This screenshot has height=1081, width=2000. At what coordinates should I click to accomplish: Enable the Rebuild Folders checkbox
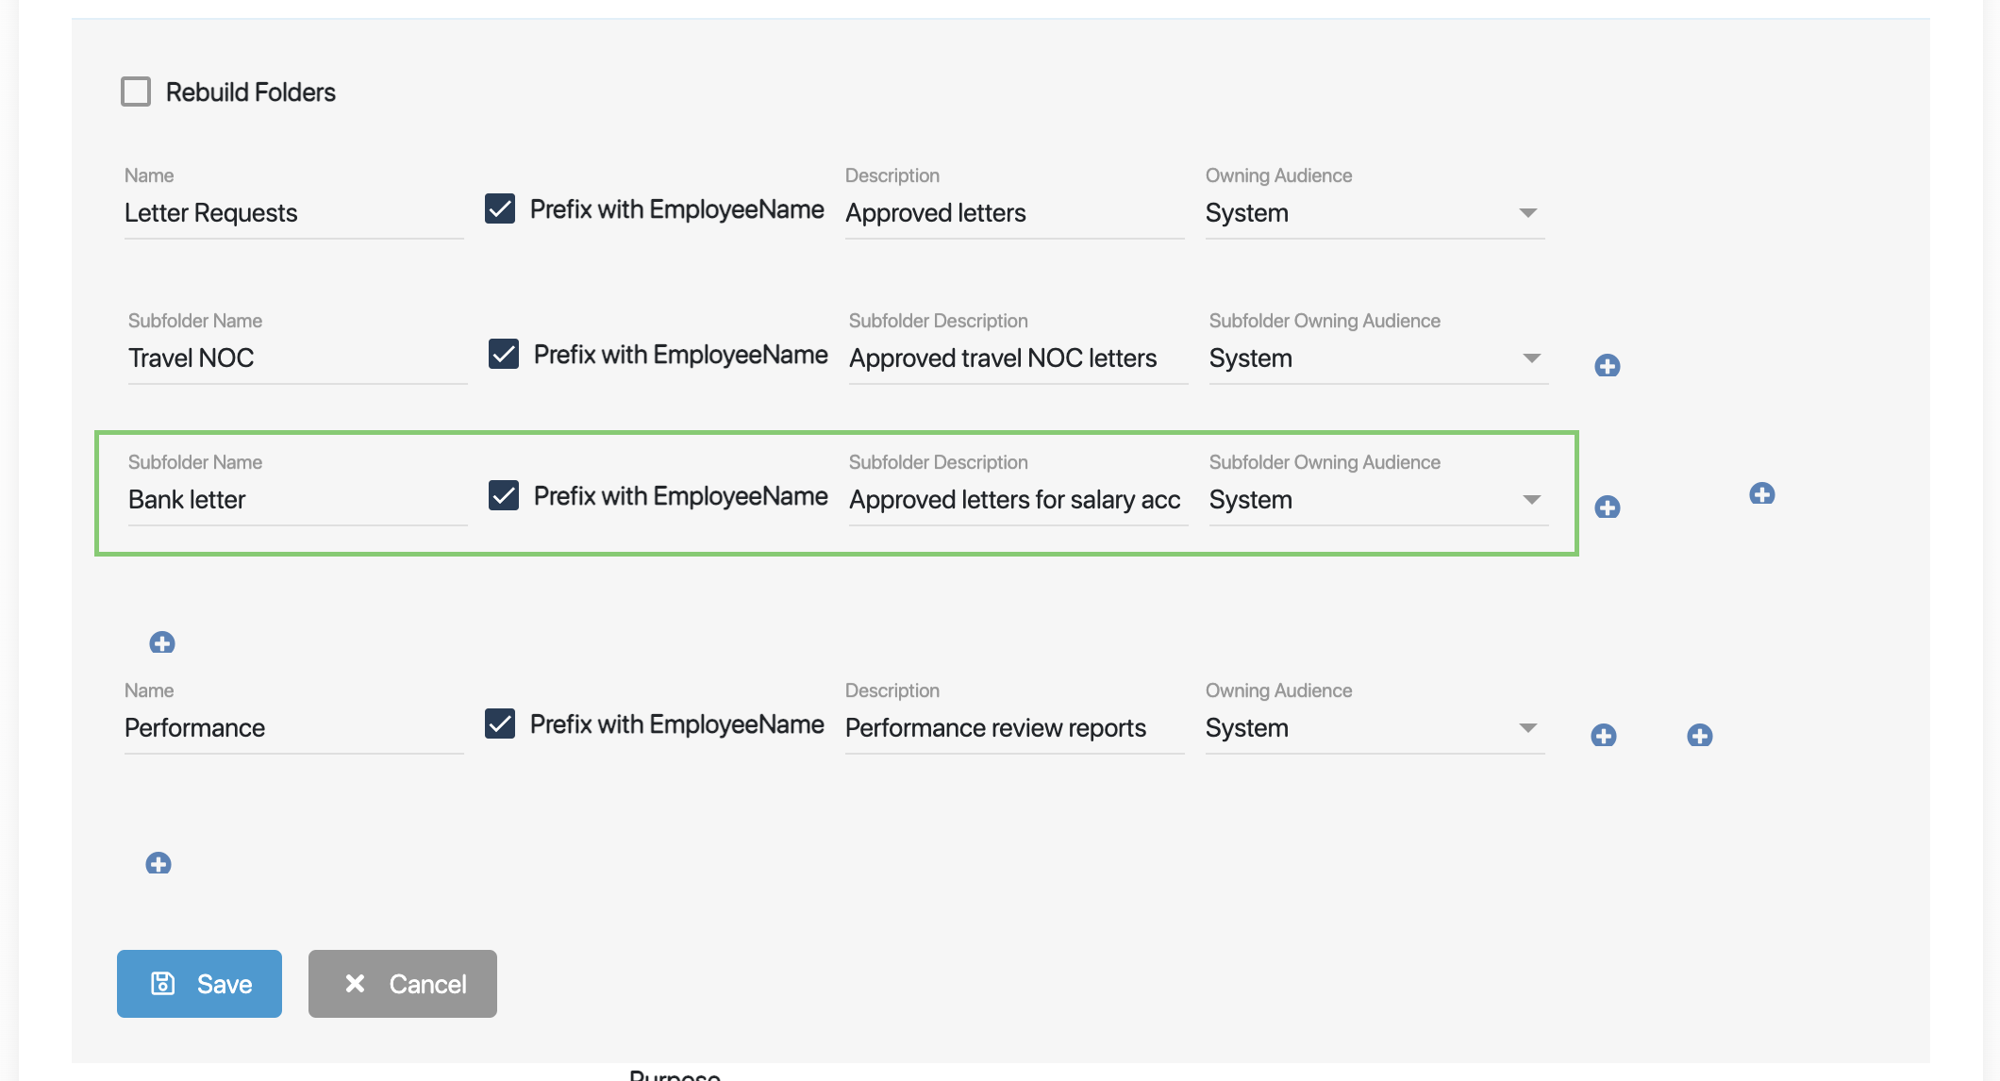pos(136,91)
